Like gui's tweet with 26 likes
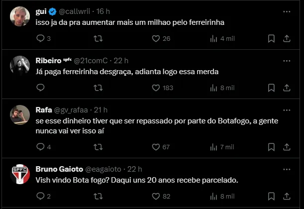The image size is (304, 209). tap(156, 38)
